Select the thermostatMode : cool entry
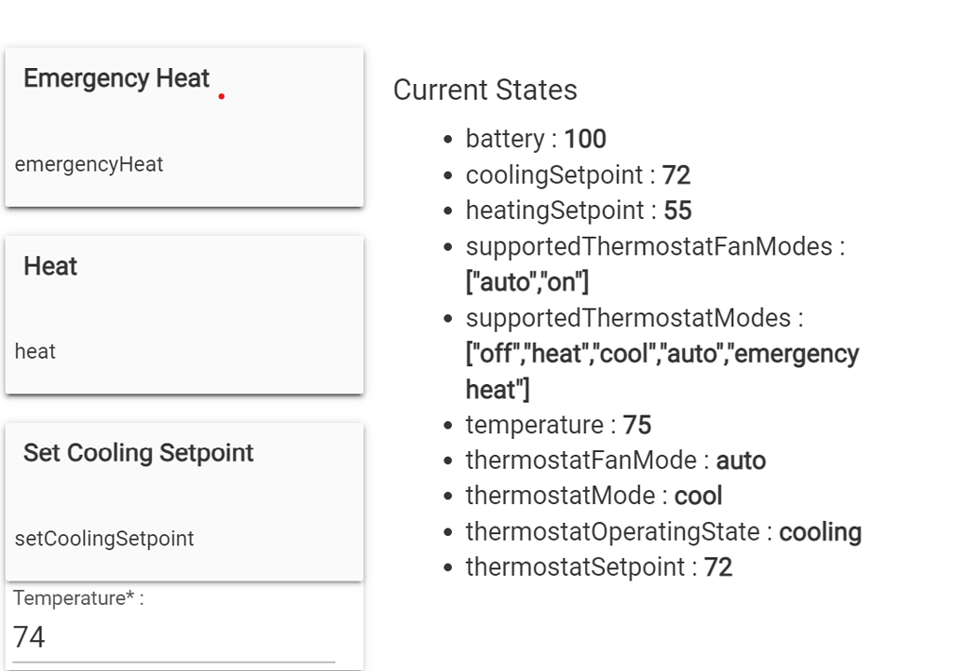The image size is (954, 671). click(x=593, y=496)
